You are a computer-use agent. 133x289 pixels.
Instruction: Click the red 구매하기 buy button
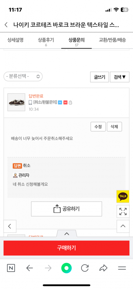click(x=66, y=248)
